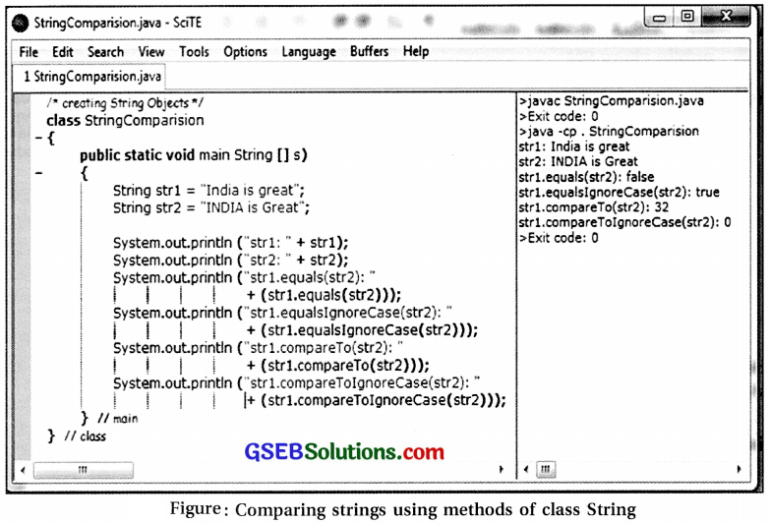This screenshot has height=524, width=770.
Task: Collapse the class body fold marker
Action: tap(38, 139)
